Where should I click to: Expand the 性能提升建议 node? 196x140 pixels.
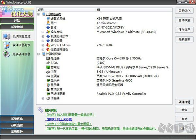coord(43,50)
